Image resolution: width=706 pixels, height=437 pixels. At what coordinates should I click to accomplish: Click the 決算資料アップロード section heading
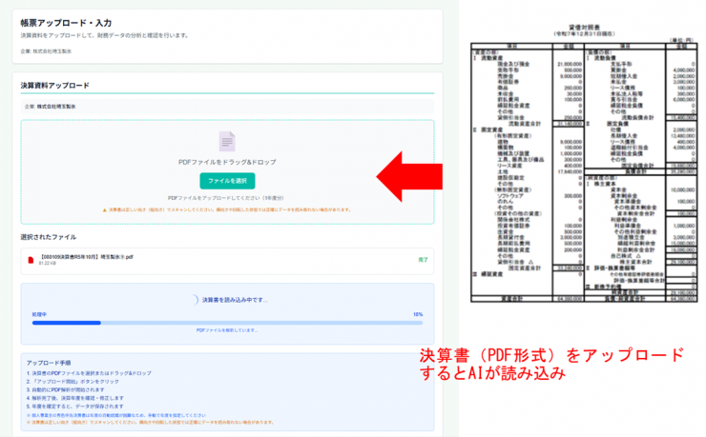pyautogui.click(x=55, y=86)
